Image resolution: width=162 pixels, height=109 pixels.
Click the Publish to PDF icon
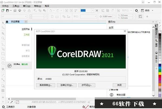click(x=76, y=11)
